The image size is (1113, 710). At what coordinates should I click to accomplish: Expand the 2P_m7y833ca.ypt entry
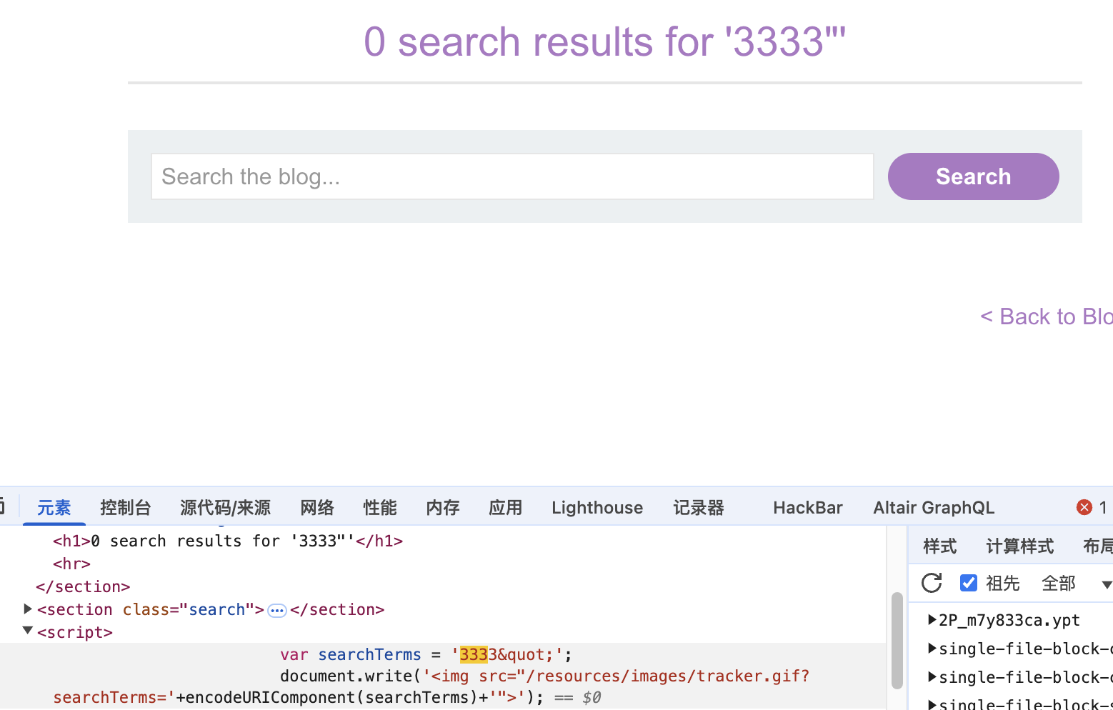pos(932,620)
